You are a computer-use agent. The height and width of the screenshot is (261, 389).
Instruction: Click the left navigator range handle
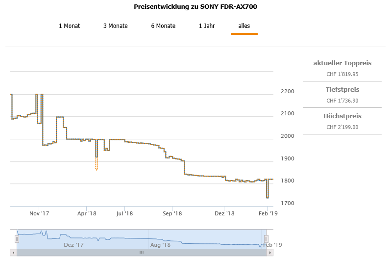17,238
